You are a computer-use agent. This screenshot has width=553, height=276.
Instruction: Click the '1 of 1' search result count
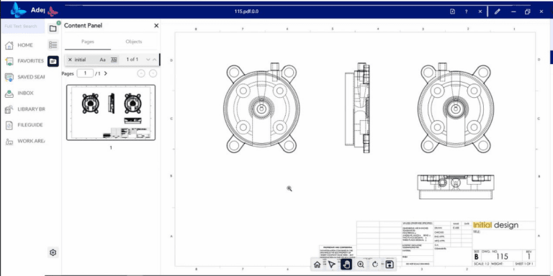coord(132,60)
